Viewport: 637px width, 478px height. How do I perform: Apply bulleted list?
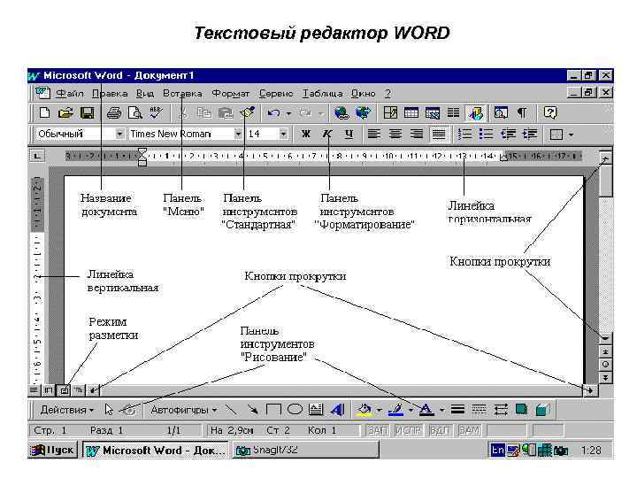pos(486,134)
